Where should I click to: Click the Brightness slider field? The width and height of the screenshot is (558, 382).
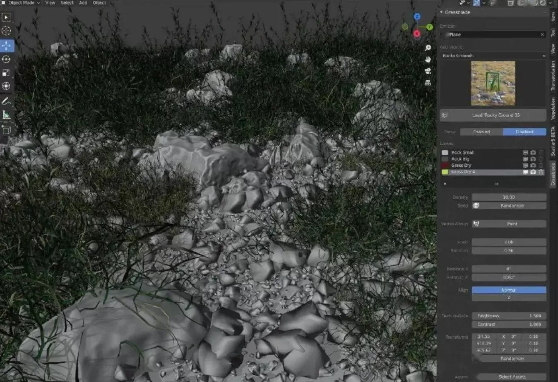(509, 316)
